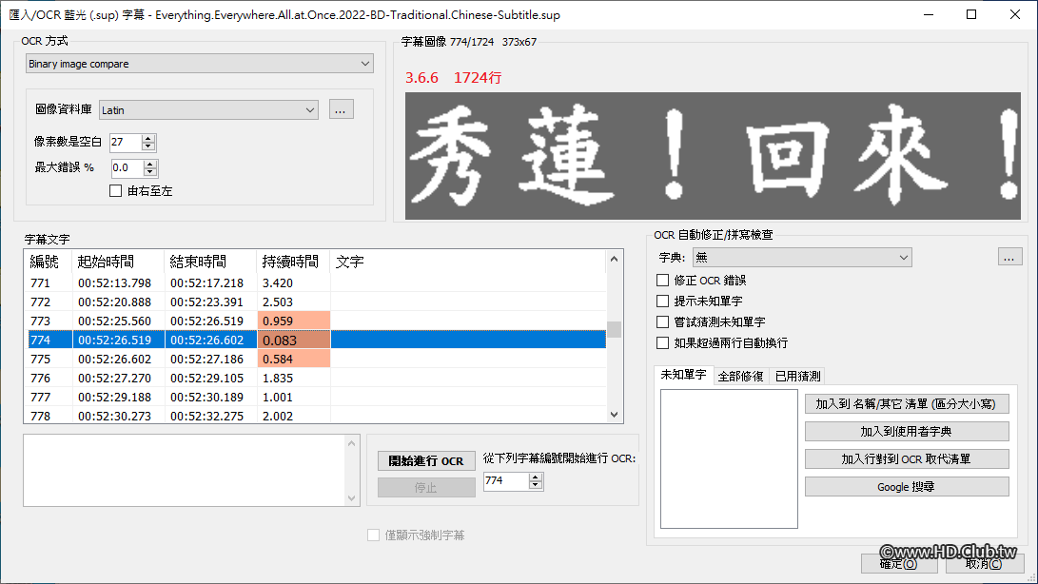
Task: Decrease the OCR start subtitle number
Action: pos(536,485)
